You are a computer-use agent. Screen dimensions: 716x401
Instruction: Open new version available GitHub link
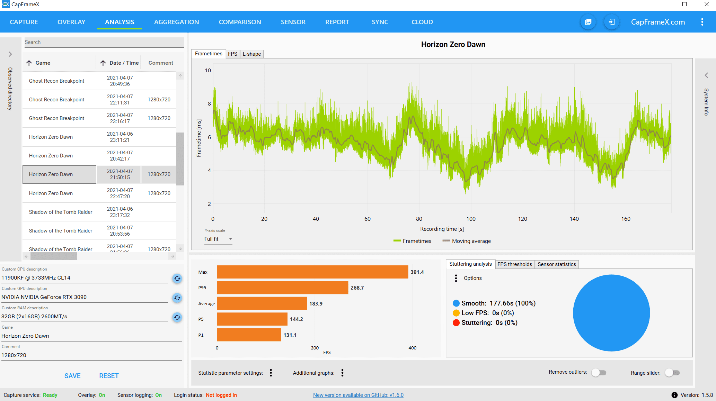[358, 395]
